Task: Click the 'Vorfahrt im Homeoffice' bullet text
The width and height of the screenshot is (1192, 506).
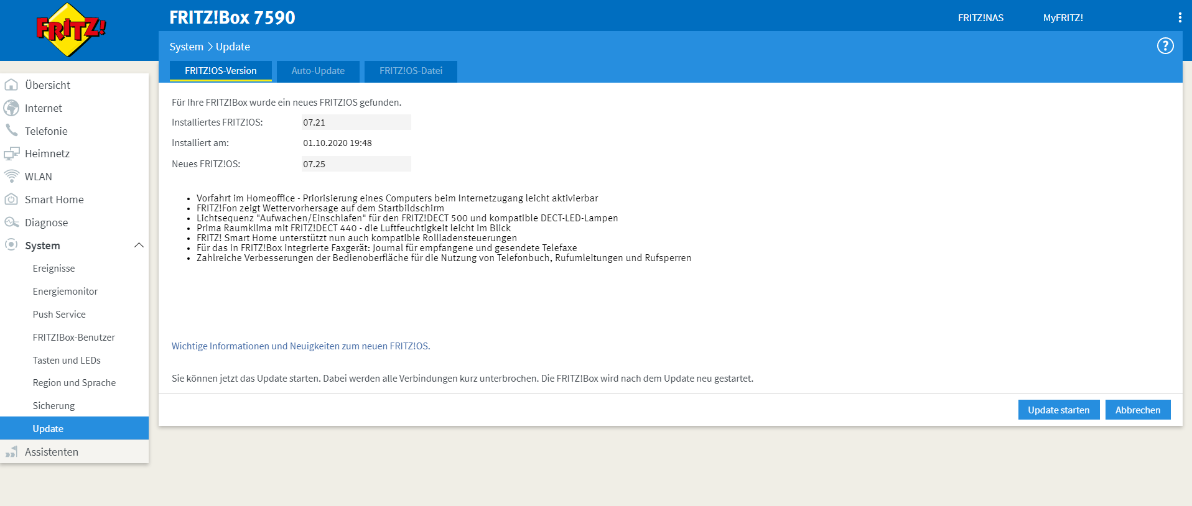Action: click(x=397, y=198)
